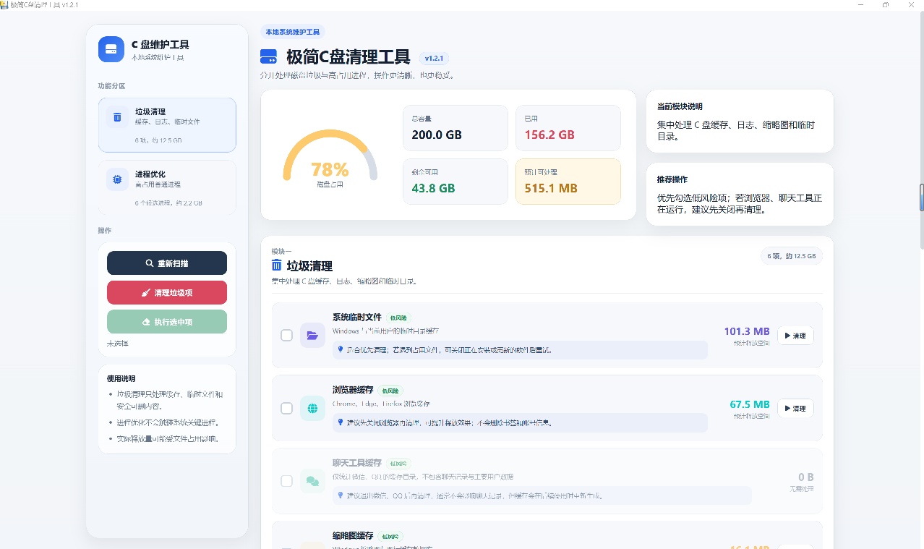The height and width of the screenshot is (549, 924).
Task: Click the 重新扫描 button
Action: pyautogui.click(x=167, y=263)
